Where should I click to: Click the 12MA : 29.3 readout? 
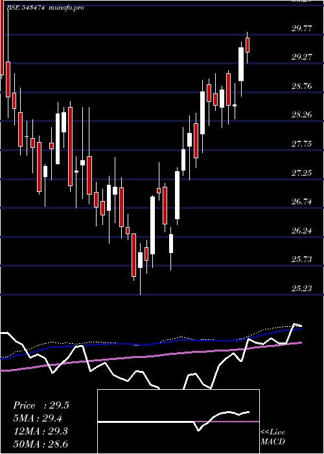tap(41, 431)
